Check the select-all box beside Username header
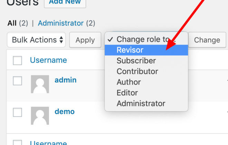This screenshot has width=228, height=145. pyautogui.click(x=18, y=60)
